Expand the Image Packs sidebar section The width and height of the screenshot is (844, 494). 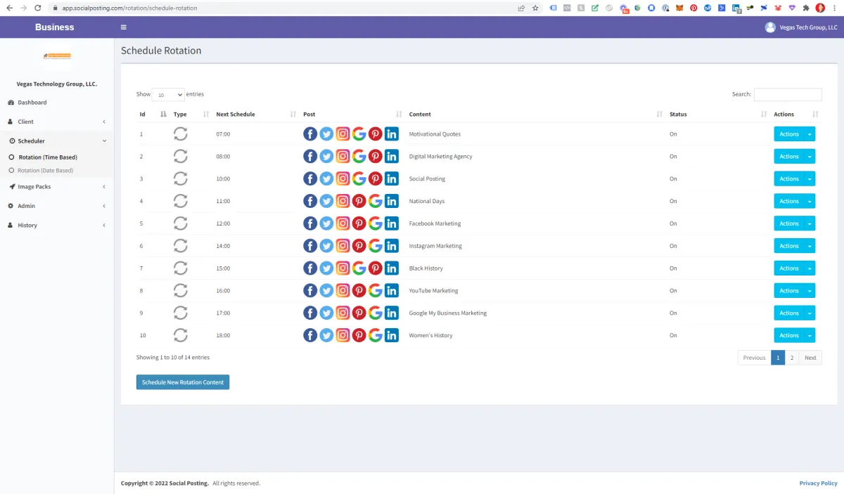[56, 187]
